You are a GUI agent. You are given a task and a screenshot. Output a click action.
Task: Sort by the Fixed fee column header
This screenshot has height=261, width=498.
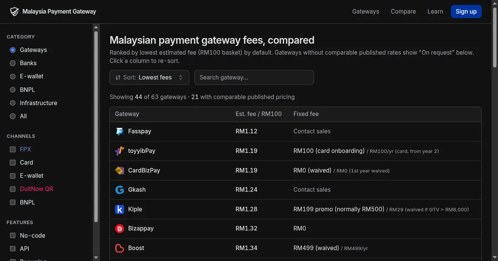coord(306,114)
